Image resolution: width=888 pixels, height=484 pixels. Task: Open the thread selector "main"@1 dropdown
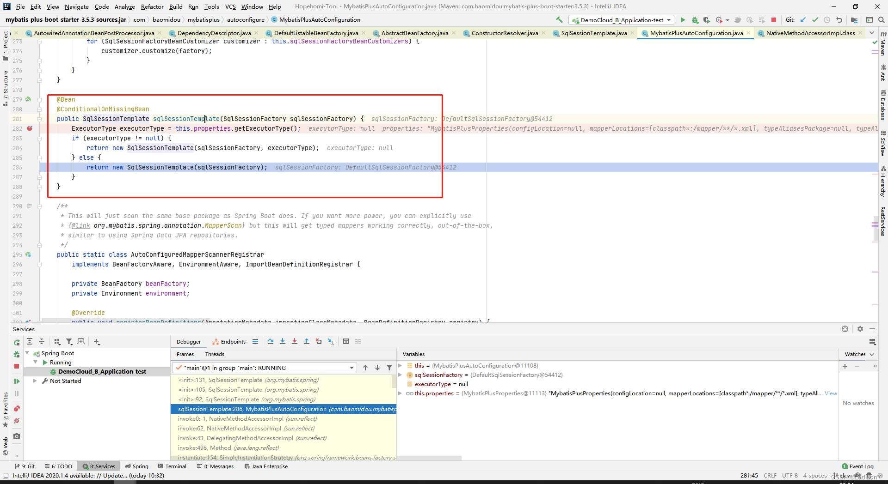click(264, 368)
